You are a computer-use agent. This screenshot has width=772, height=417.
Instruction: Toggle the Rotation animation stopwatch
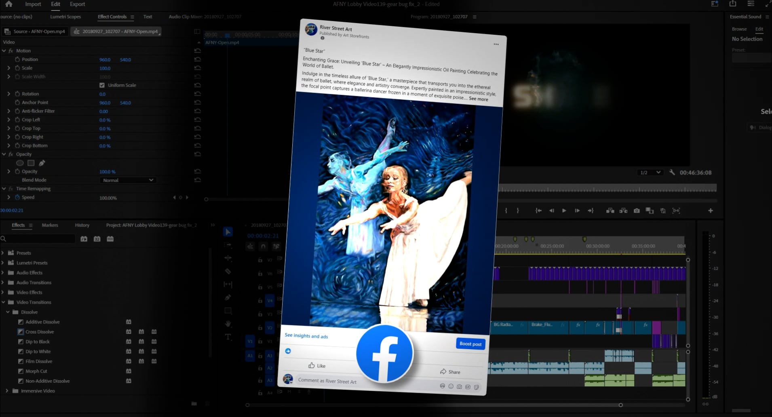point(17,94)
